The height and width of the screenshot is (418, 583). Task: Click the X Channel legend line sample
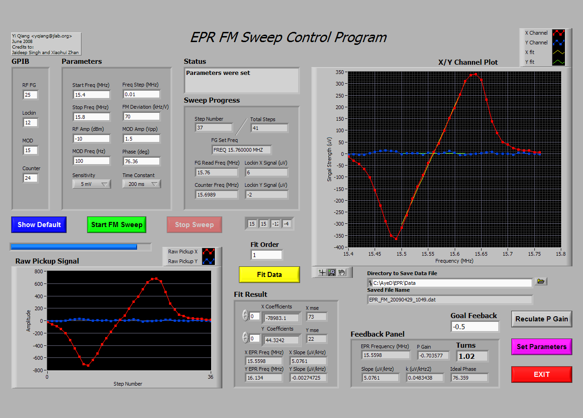pos(559,33)
